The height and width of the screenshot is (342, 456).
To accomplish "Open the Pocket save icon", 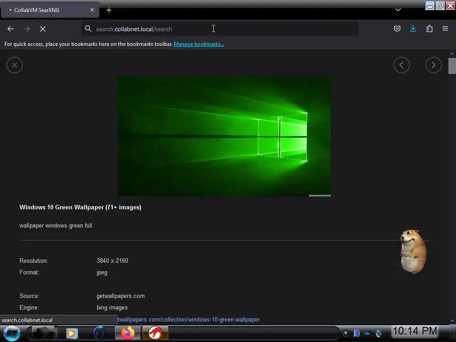I will tap(397, 28).
